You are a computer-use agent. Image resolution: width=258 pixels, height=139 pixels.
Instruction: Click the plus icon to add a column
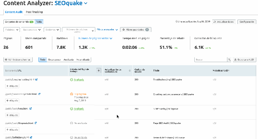click(99, 71)
